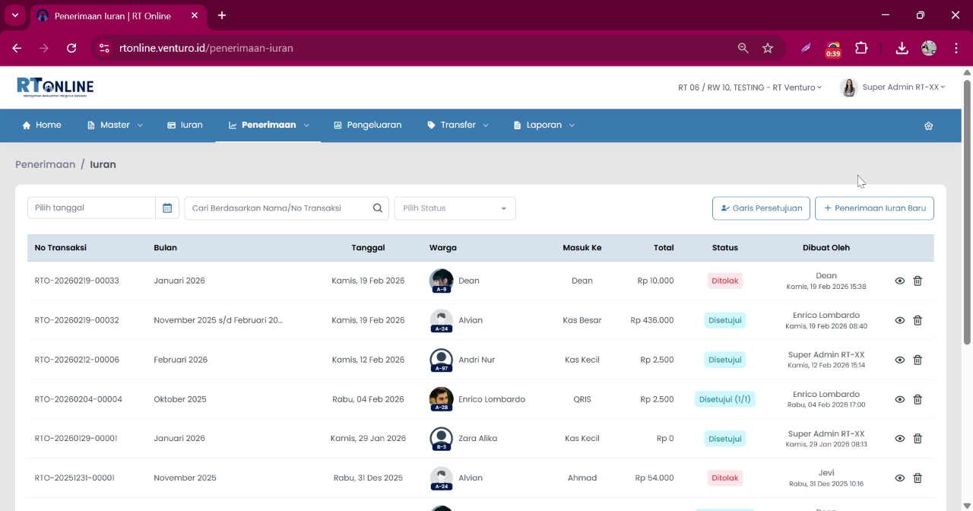973x511 pixels.
Task: Open Chrome three-dot menu
Action: click(x=956, y=48)
